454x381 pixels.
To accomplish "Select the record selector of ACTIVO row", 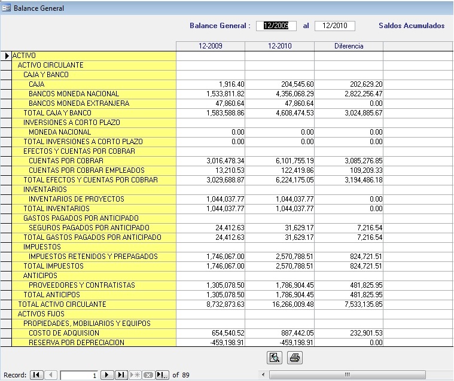I will point(6,56).
